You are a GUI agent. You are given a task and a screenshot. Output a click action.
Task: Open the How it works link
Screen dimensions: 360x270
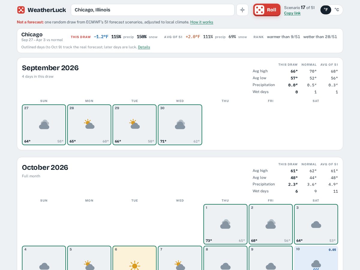click(202, 22)
